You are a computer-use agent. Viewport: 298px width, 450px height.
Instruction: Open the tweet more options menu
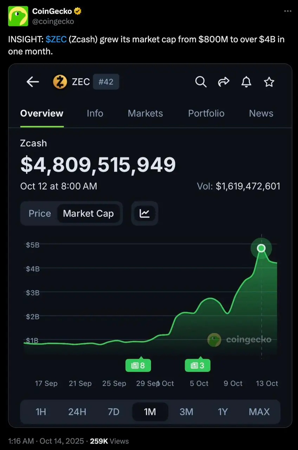[x=287, y=11]
